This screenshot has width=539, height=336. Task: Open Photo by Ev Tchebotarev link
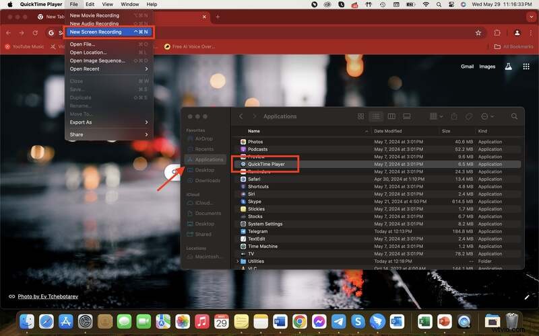[48, 296]
